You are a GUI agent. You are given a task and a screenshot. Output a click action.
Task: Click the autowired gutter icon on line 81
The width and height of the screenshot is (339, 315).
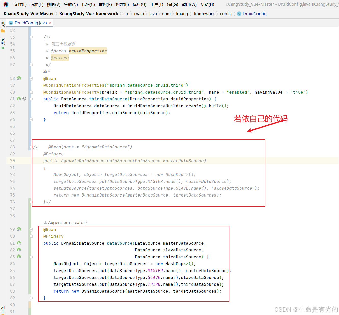(19, 243)
